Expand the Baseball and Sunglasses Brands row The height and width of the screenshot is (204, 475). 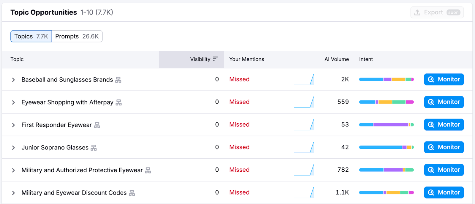[x=13, y=80]
